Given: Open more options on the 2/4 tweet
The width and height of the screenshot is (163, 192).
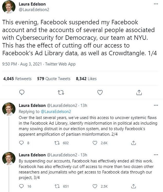Looking at the screenshot, I should pyautogui.click(x=156, y=105).
